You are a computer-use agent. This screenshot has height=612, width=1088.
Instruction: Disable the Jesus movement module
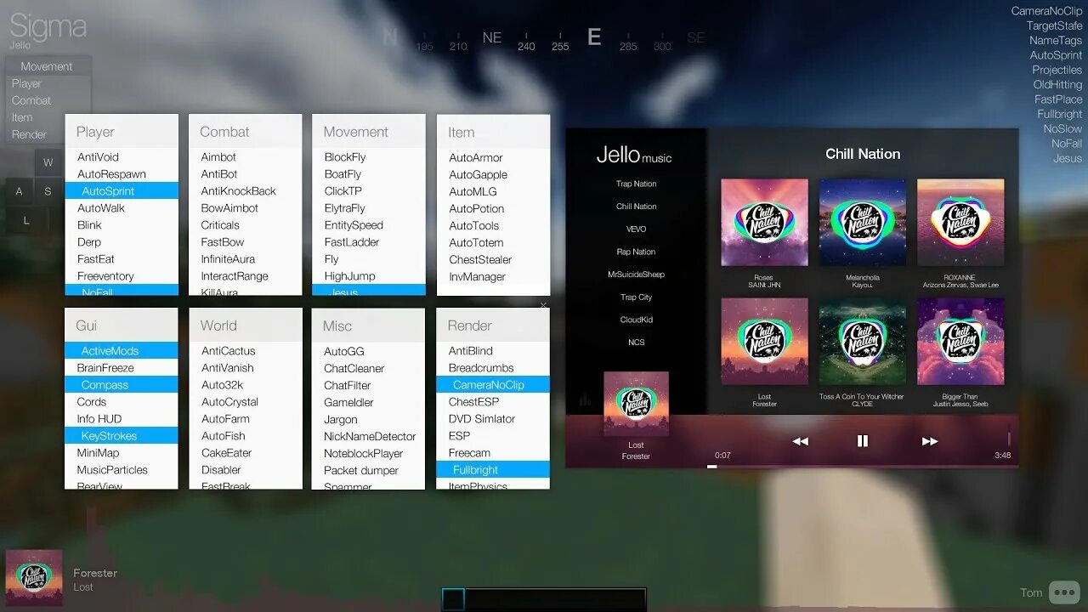369,291
